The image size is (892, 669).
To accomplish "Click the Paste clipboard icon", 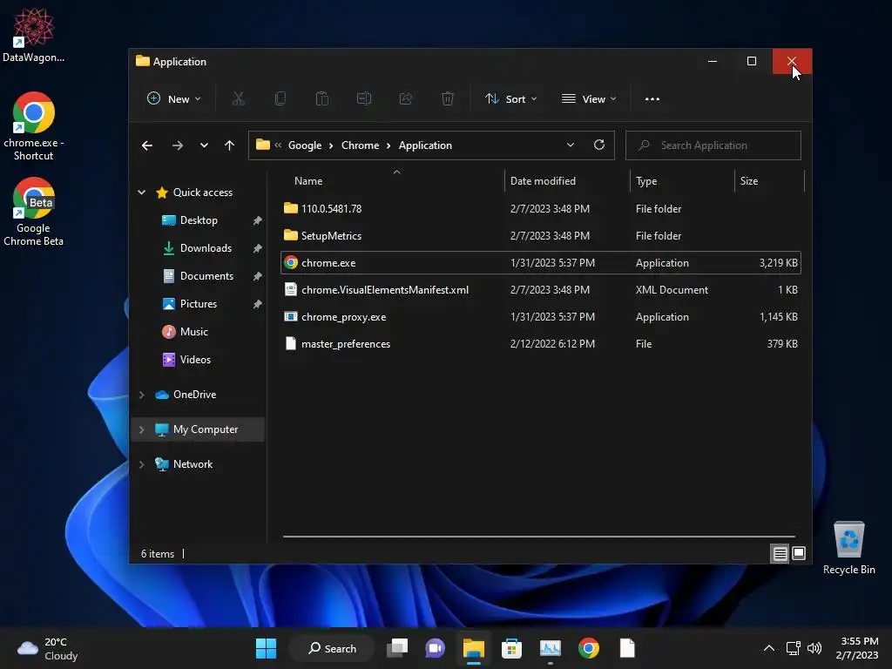I will [x=322, y=99].
